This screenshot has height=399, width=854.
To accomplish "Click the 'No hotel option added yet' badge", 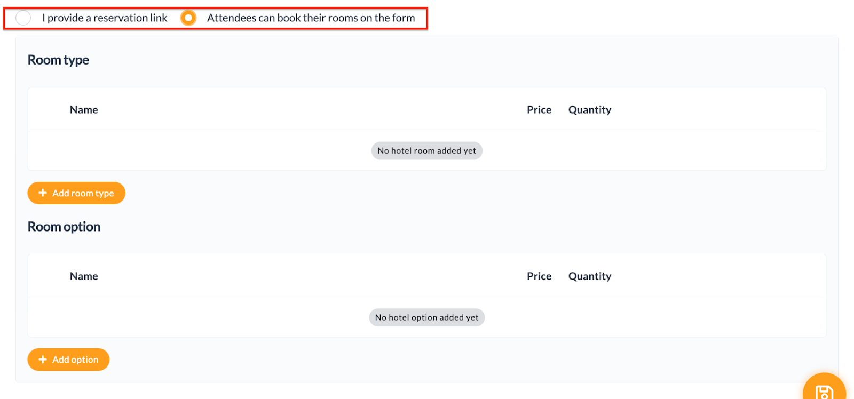I will pyautogui.click(x=427, y=317).
